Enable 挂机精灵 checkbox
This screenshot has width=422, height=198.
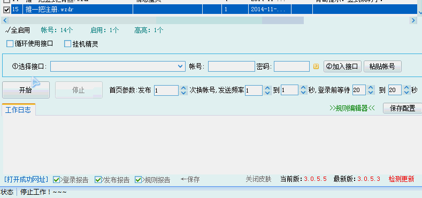click(67, 44)
